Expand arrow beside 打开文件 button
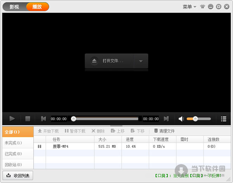Screen dimensions: 233x183 (141, 61)
